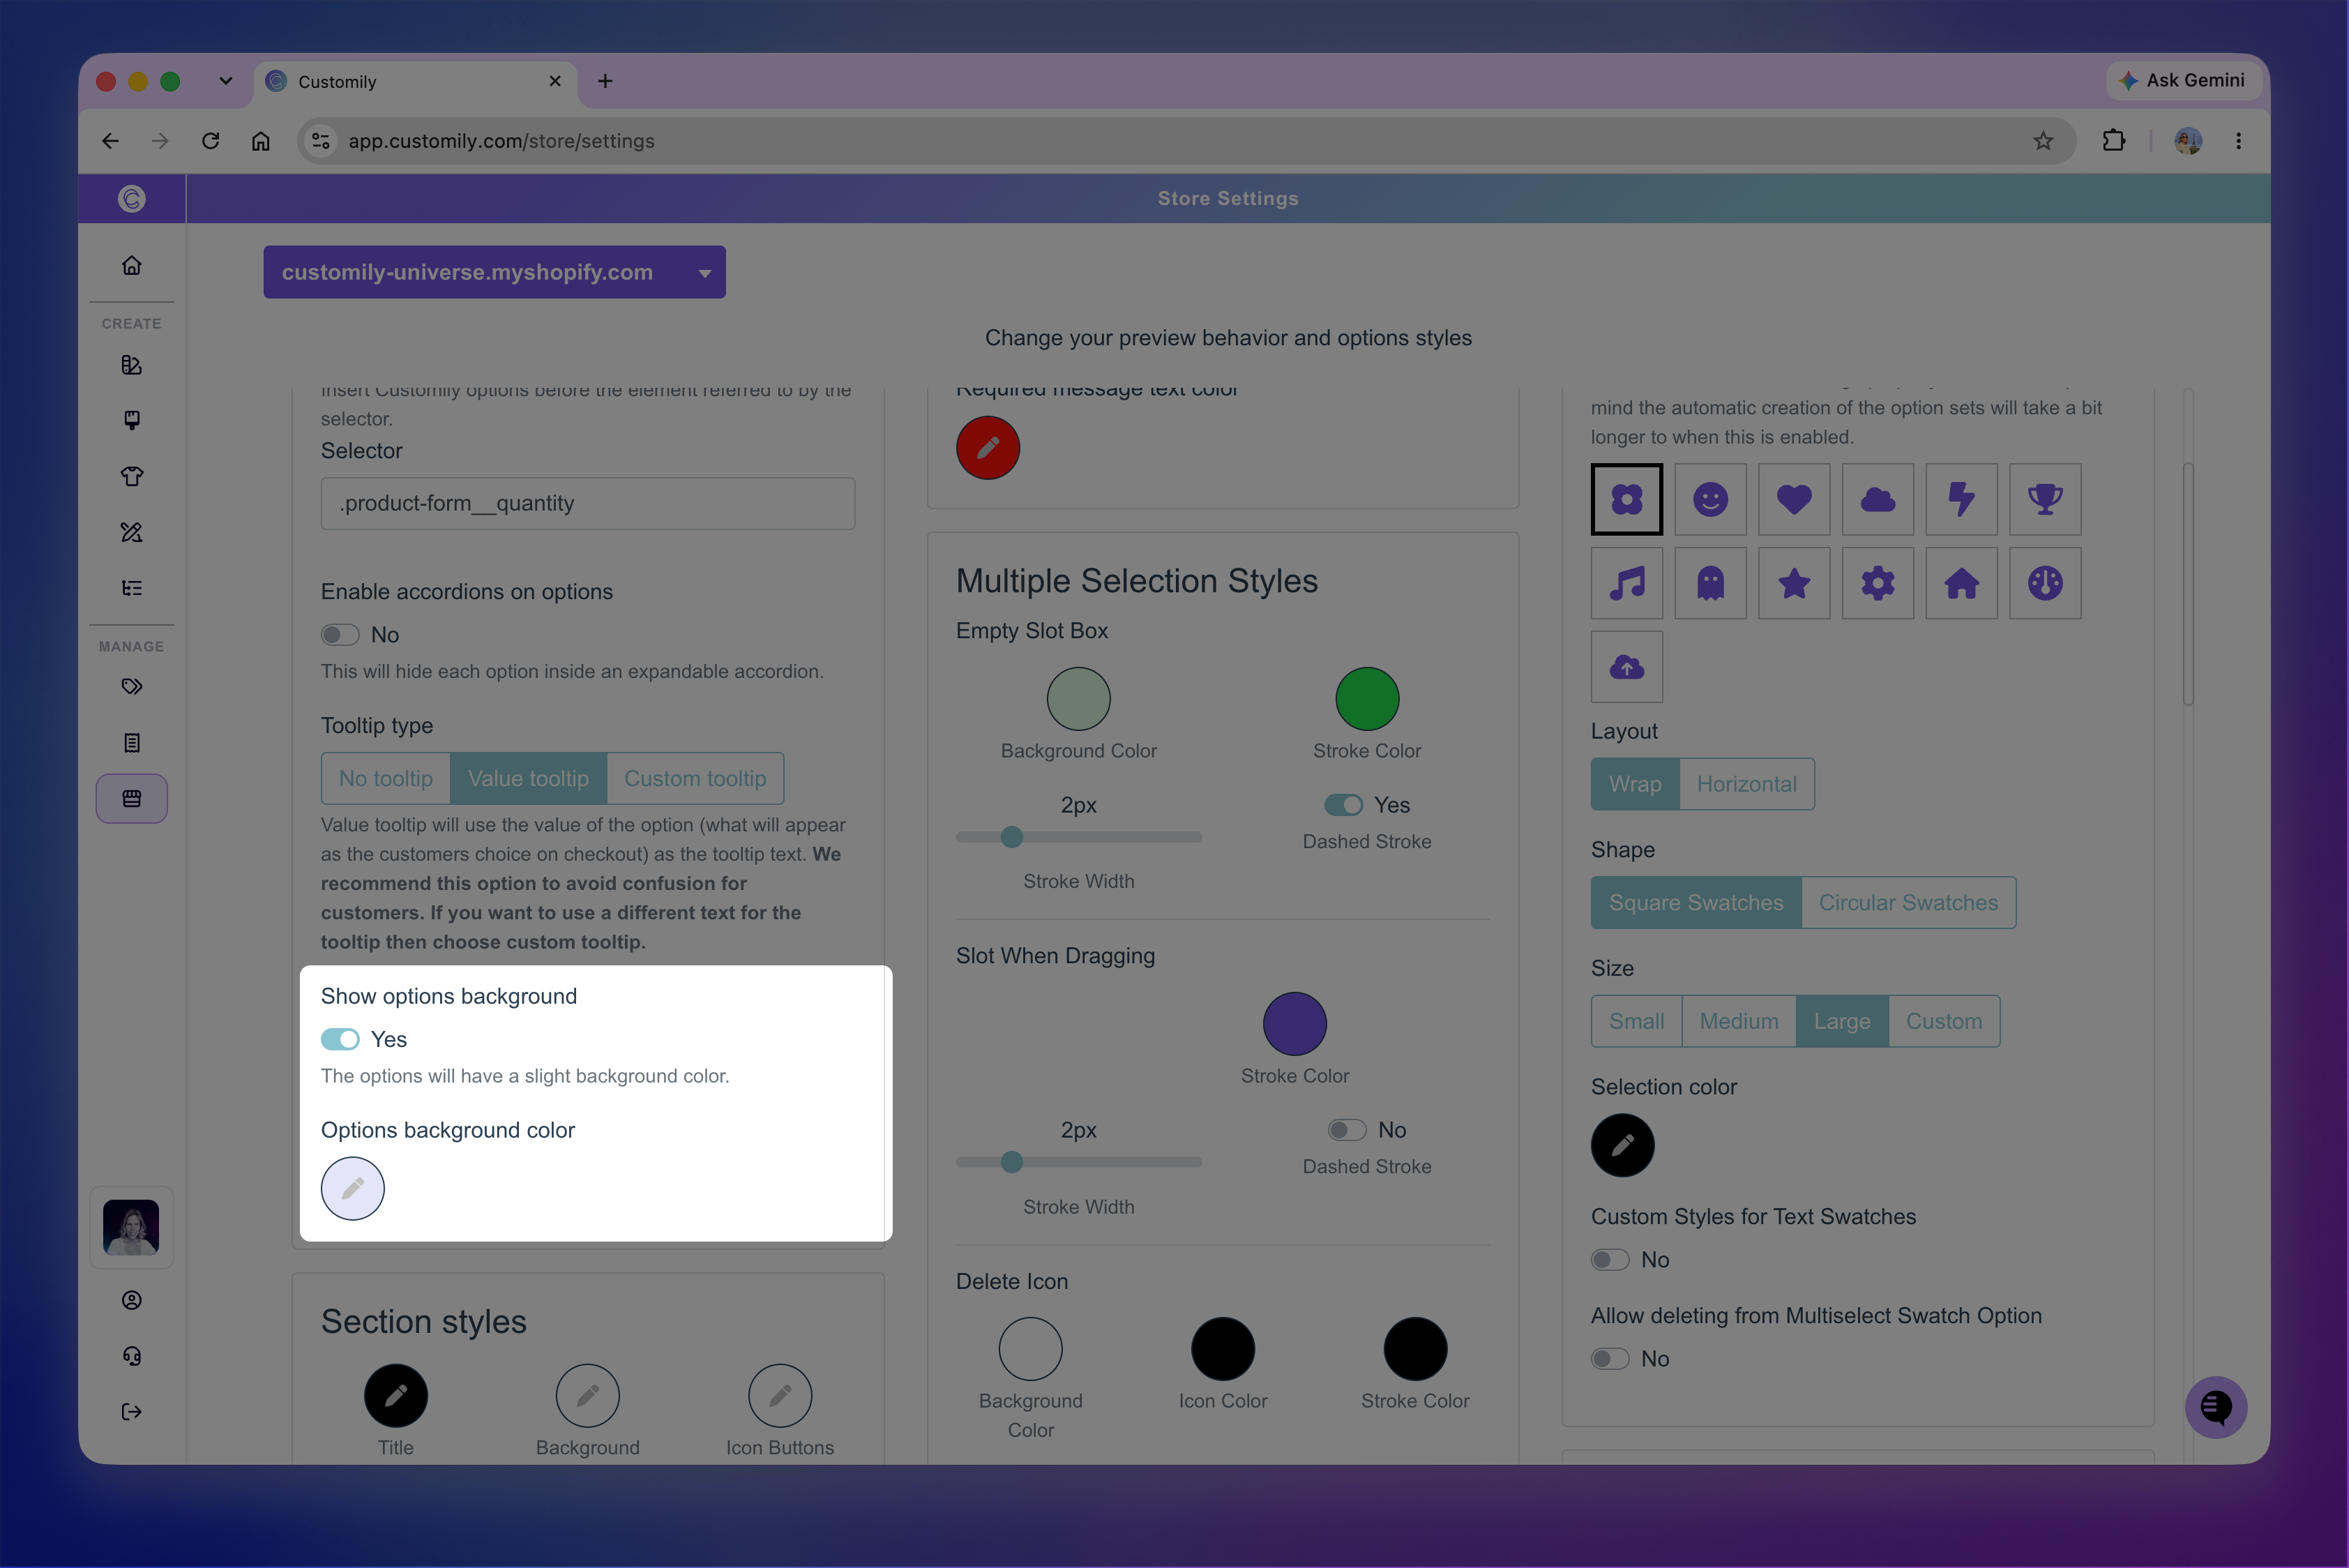
Task: Toggle Enable accordions on options switch
Action: click(x=340, y=634)
